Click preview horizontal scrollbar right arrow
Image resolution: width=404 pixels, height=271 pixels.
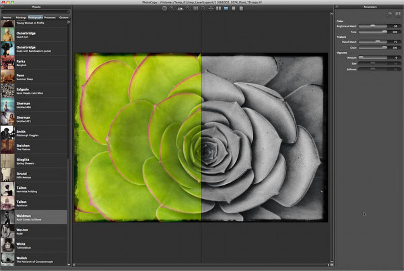coord(329,265)
